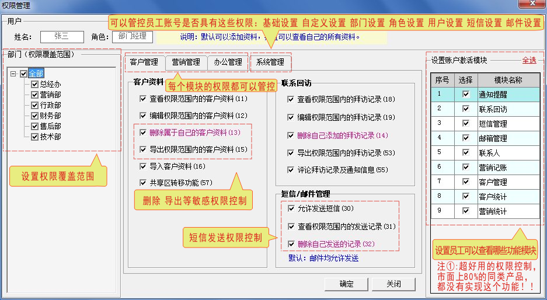Close the 权限管理 window with X

pyautogui.click(x=532, y=4)
